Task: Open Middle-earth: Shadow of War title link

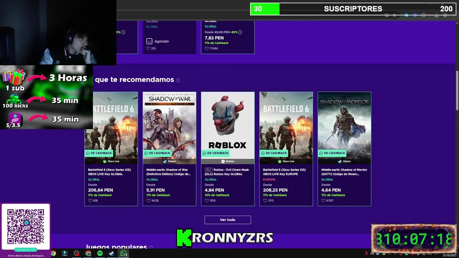Action: coord(169,172)
